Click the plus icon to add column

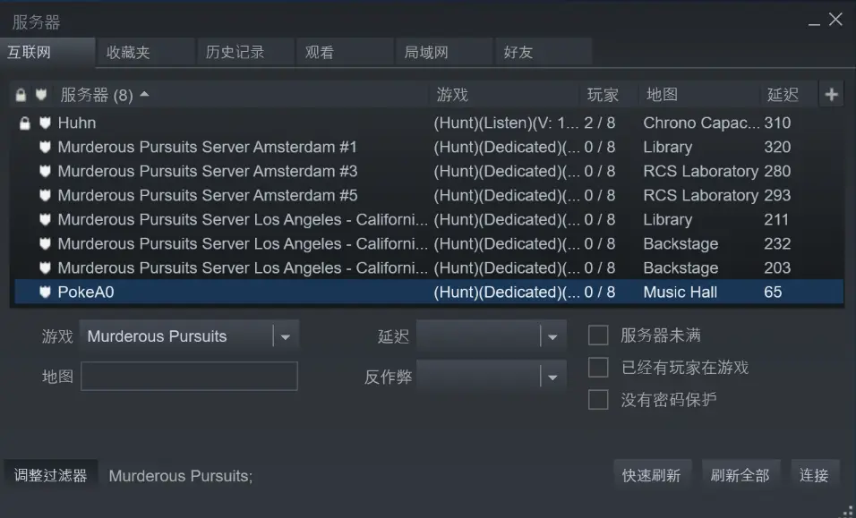click(x=831, y=94)
